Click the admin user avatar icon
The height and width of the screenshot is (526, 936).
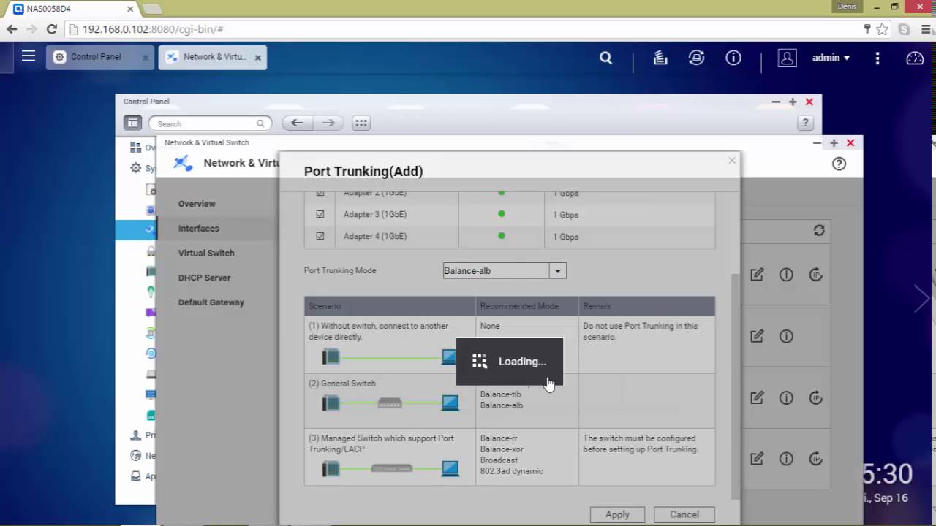pyautogui.click(x=787, y=58)
